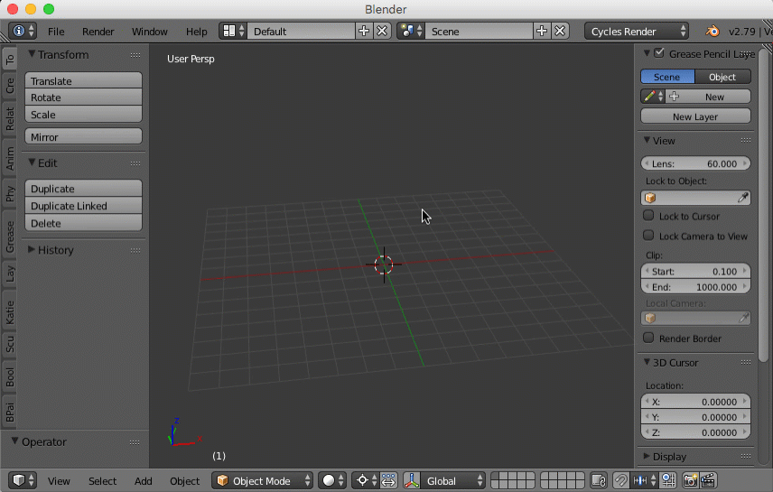Render OpenGL viewport image icon

click(x=690, y=480)
